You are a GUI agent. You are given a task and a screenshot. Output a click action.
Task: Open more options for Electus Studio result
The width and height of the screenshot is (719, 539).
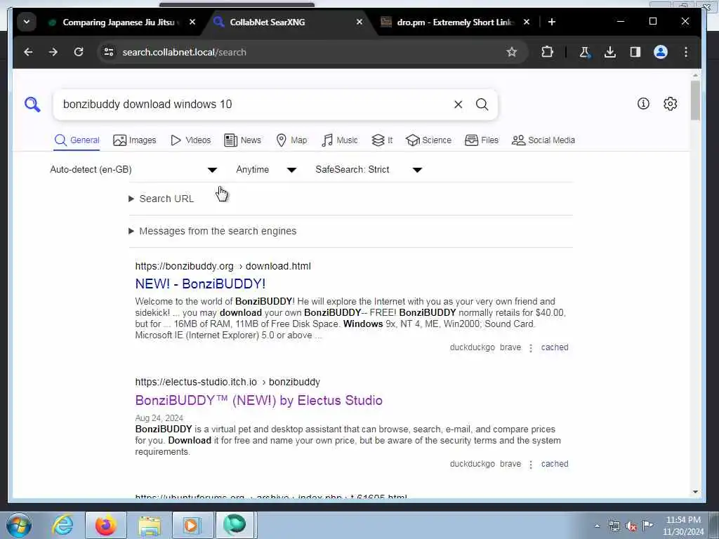click(x=531, y=465)
